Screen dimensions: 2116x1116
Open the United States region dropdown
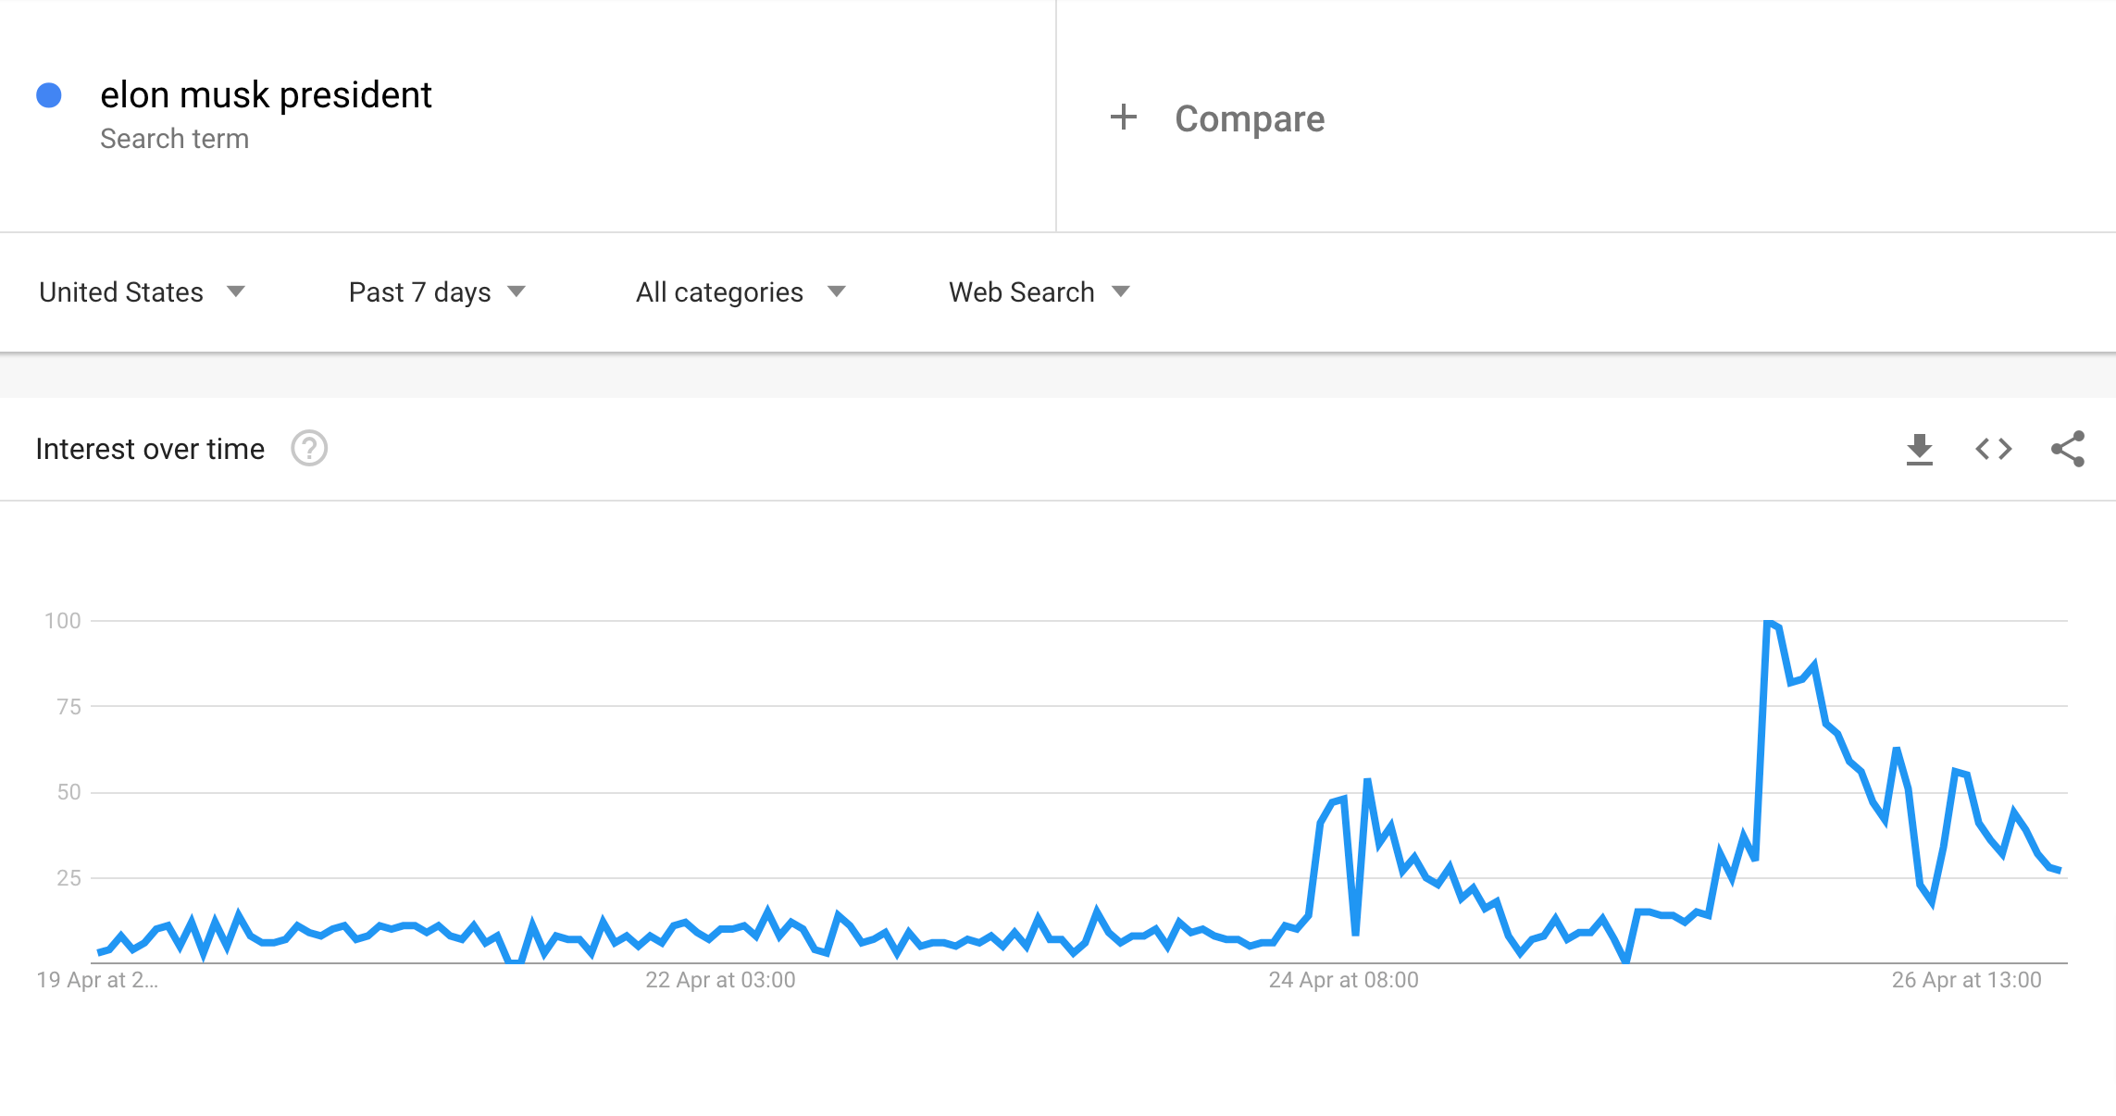[x=142, y=292]
